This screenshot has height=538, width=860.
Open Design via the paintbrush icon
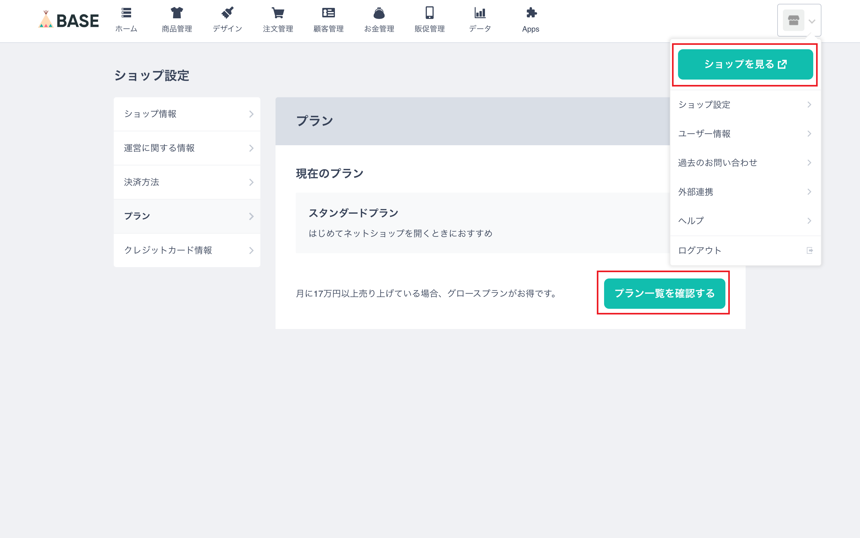(227, 13)
